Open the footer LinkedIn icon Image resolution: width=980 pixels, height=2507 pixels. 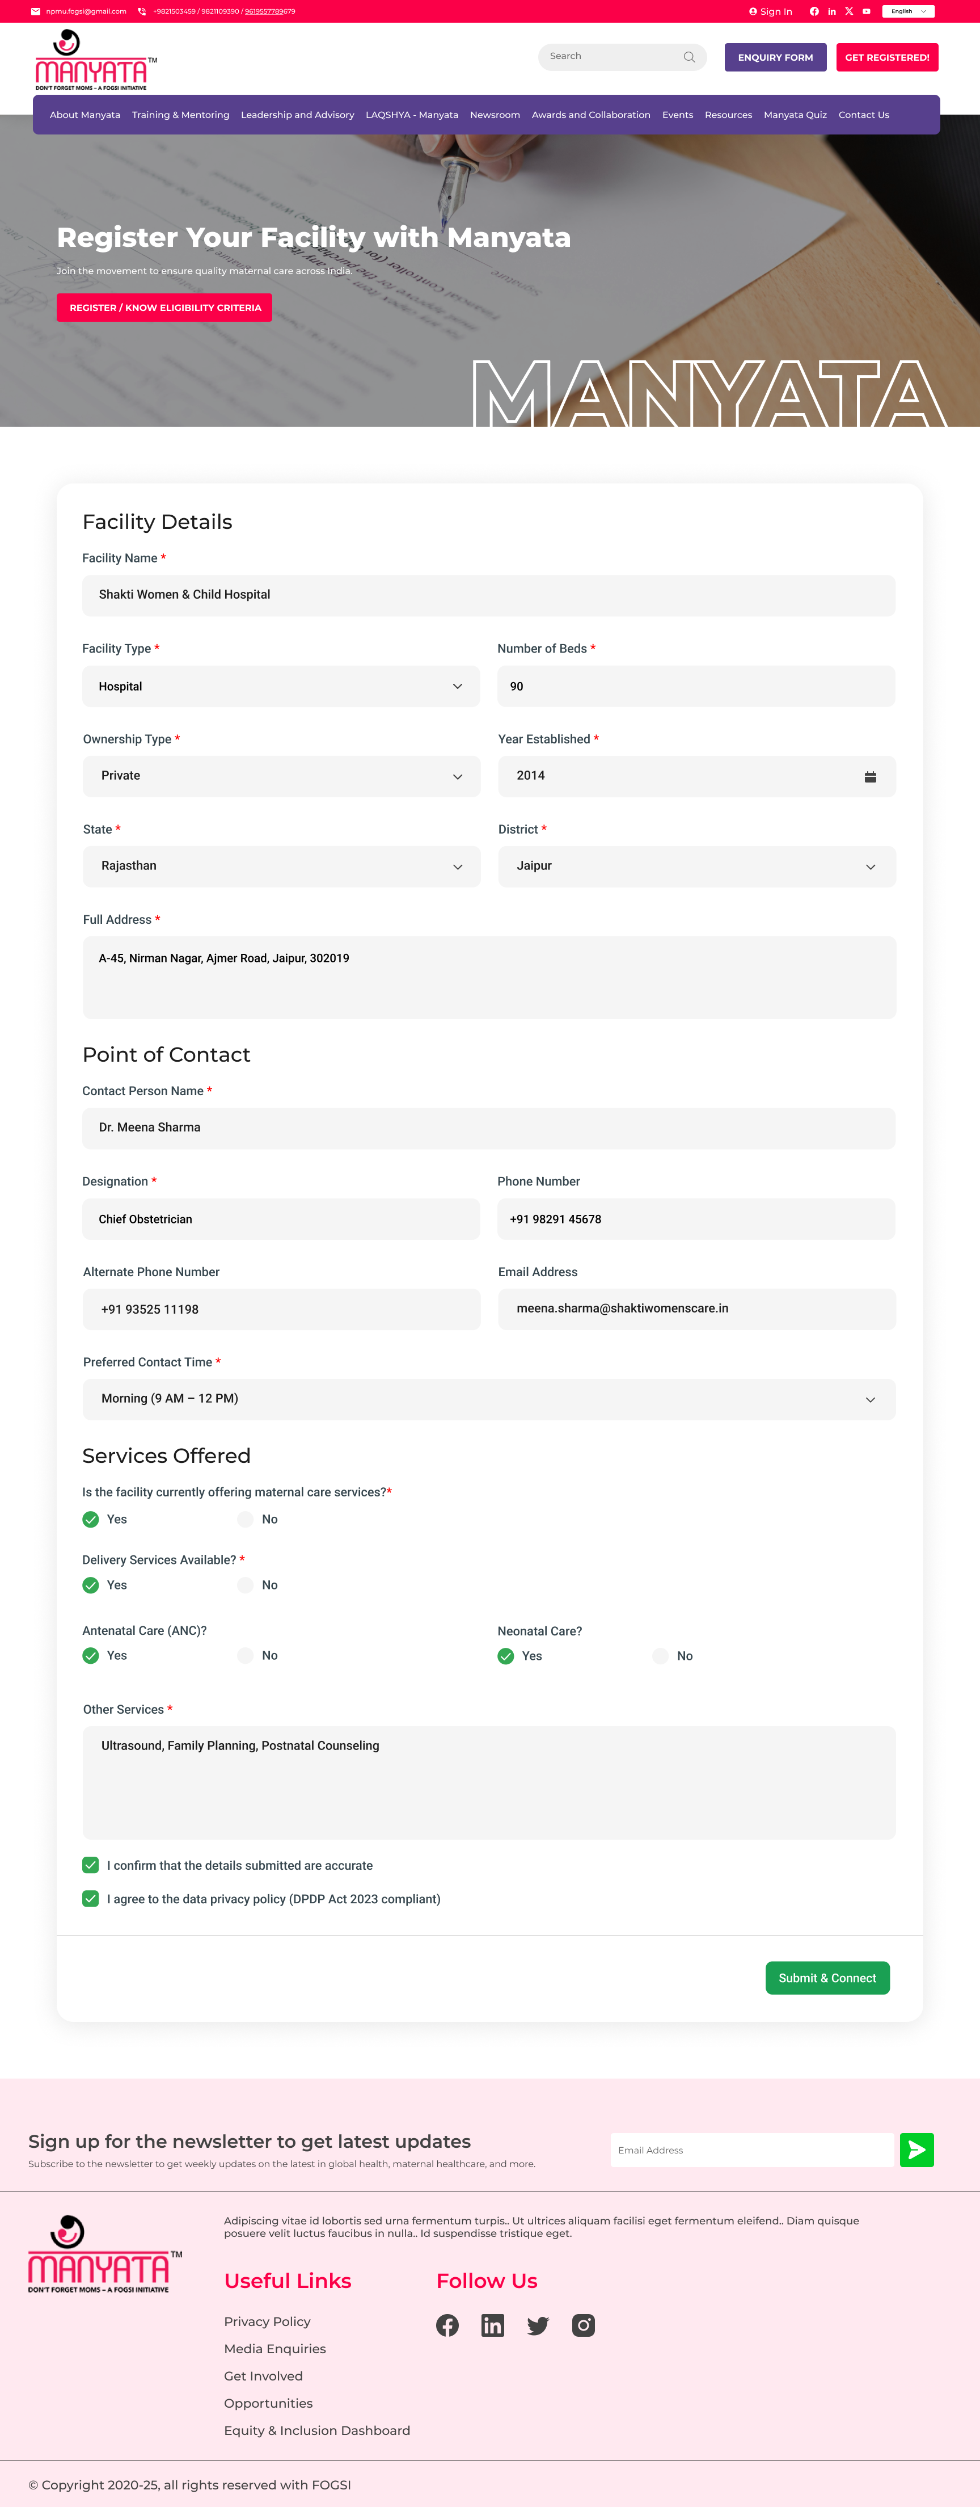493,2325
